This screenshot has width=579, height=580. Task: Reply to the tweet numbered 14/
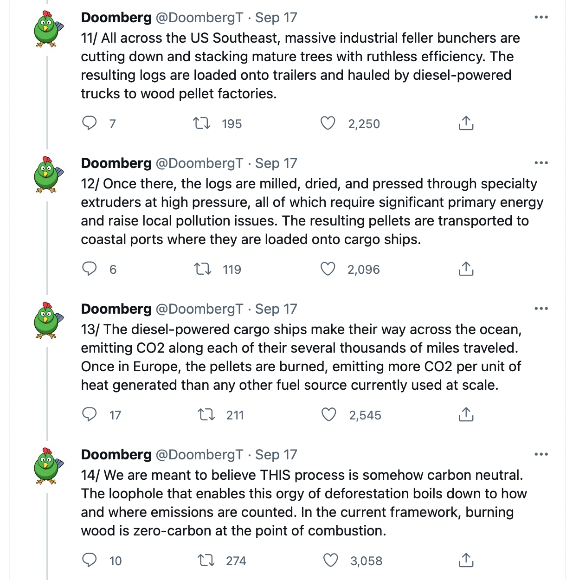(x=89, y=561)
